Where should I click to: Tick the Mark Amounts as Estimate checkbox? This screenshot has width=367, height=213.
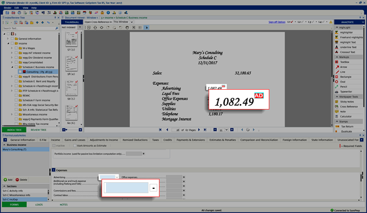click(75, 145)
